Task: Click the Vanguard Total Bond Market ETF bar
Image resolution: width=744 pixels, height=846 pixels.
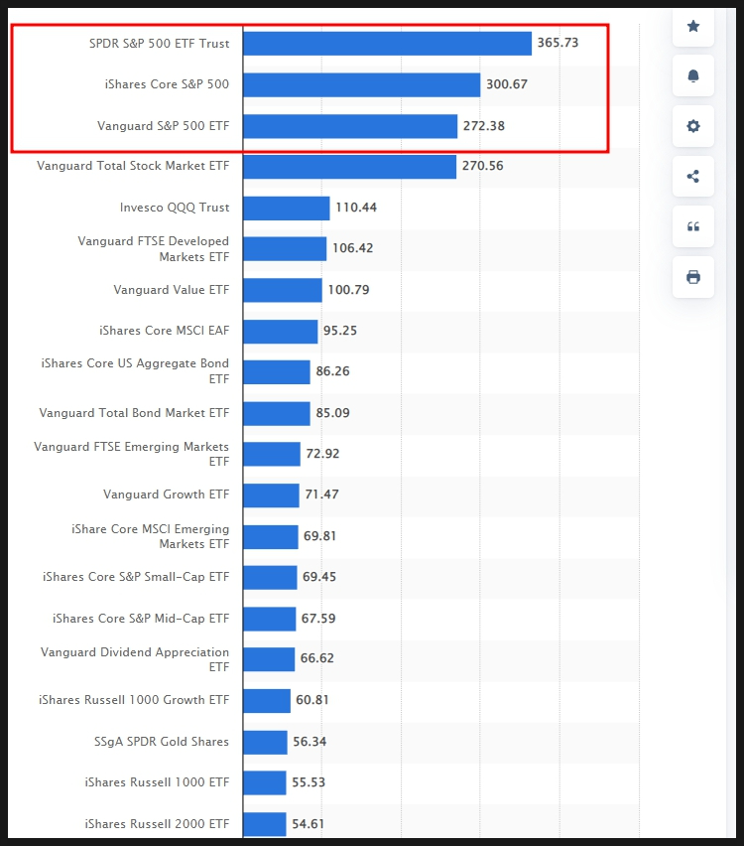Action: coord(277,413)
